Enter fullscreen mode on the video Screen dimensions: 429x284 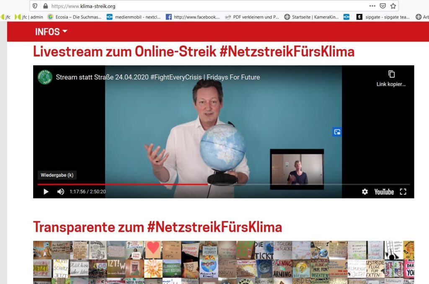pyautogui.click(x=403, y=192)
